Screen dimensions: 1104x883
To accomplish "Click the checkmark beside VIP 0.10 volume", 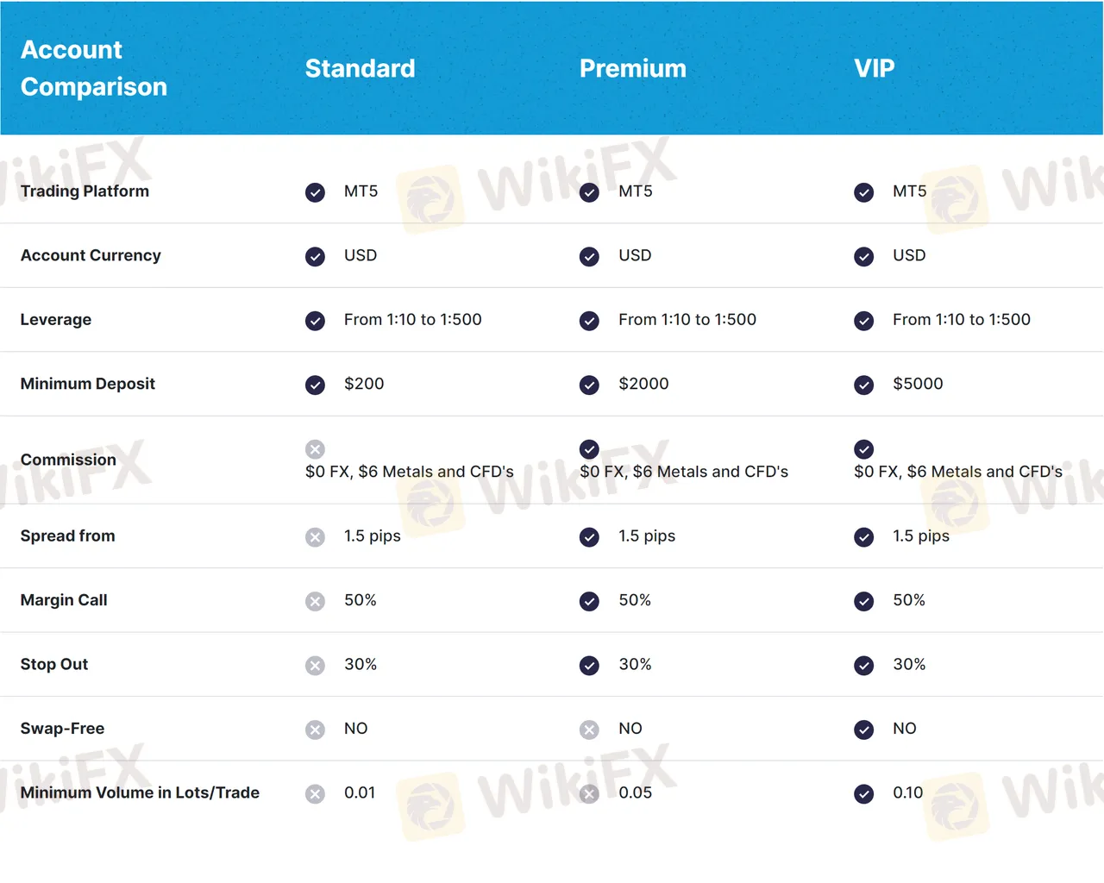I will [x=863, y=793].
